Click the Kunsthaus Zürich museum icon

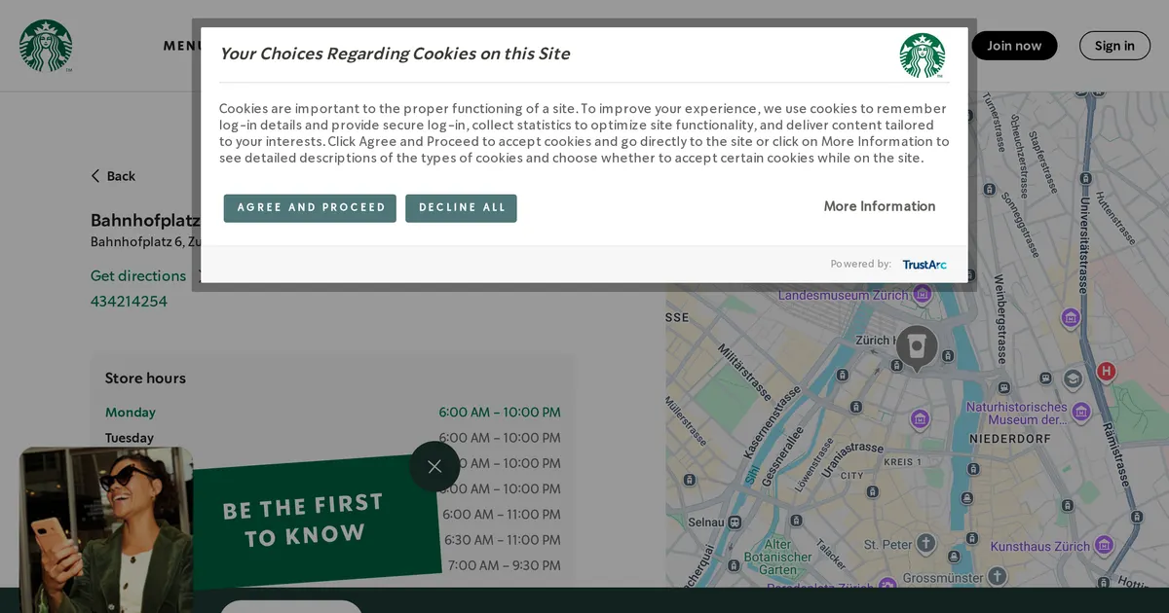(1104, 545)
